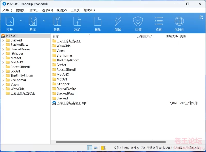This screenshot has width=206, height=152.
Task: Expand the MetArt folder in the tree
Action: 3,58
